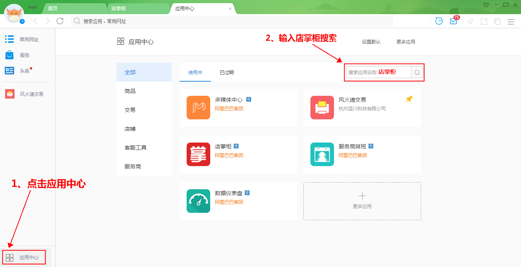Click the search magnifier button for apps
This screenshot has height=267, width=521.
coord(417,72)
